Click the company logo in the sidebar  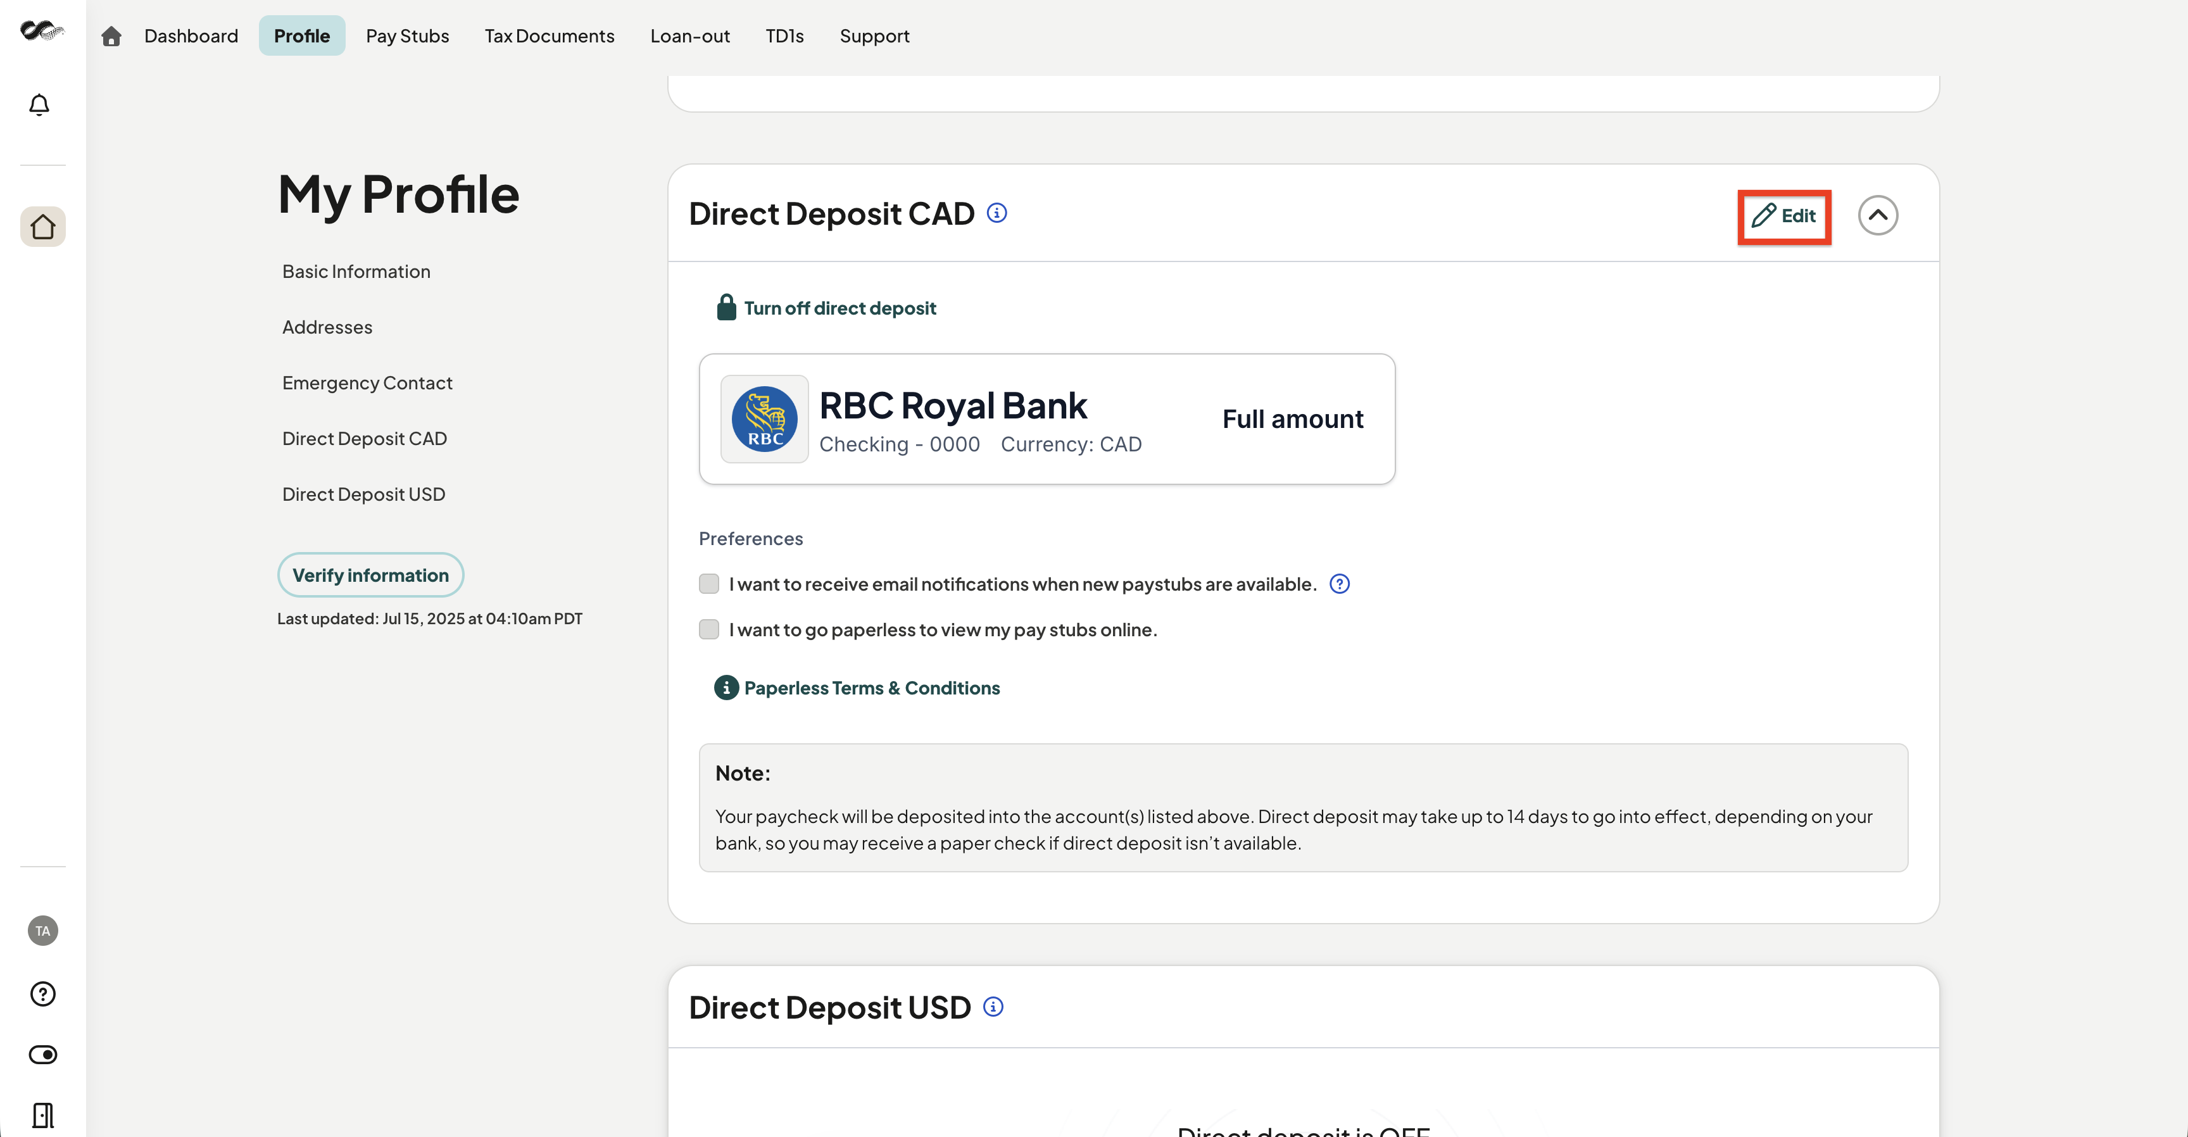[x=42, y=32]
